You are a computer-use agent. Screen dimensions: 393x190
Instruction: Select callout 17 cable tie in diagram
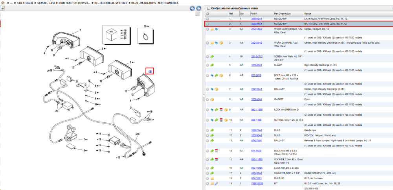[x=146, y=26]
